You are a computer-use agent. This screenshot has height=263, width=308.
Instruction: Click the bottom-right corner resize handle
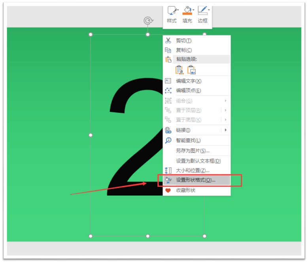pos(204,236)
